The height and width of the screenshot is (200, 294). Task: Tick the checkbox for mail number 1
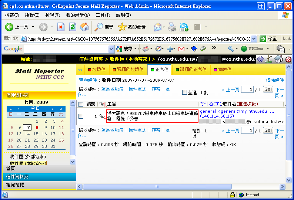(x=81, y=116)
